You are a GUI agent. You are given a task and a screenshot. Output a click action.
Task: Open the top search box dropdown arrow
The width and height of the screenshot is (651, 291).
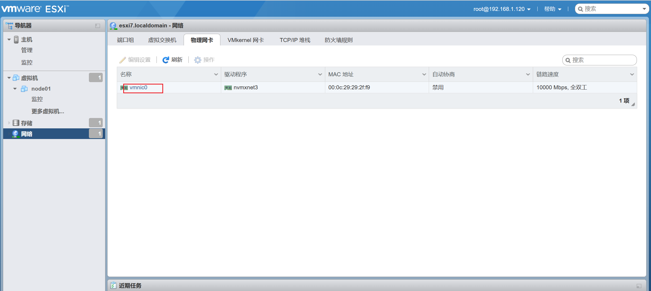pos(644,9)
